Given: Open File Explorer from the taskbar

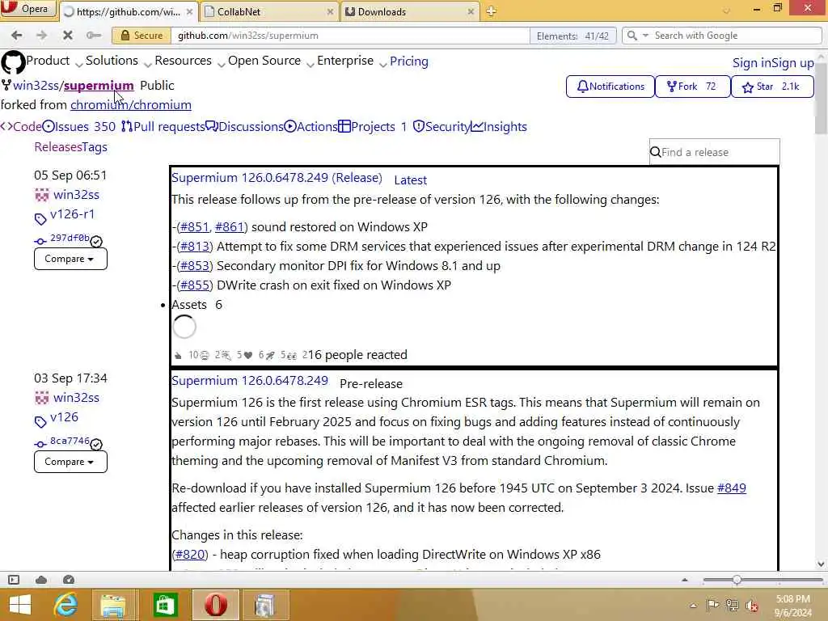Looking at the screenshot, I should point(114,605).
